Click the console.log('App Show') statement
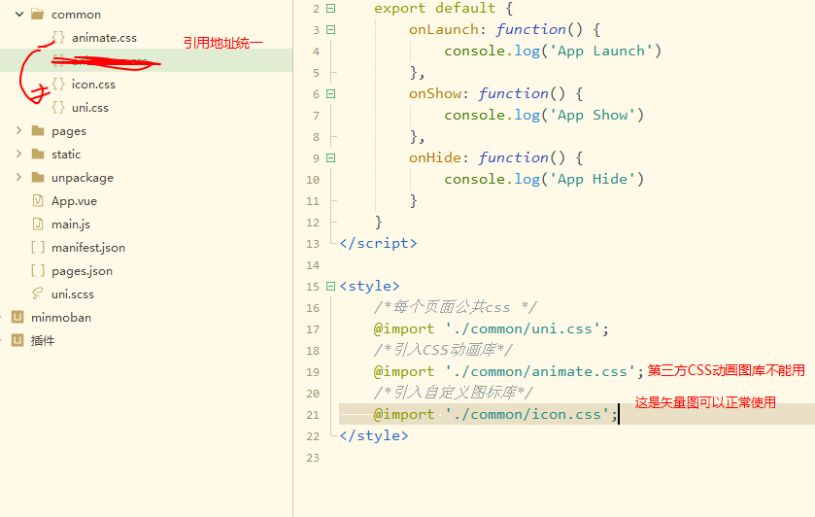This screenshot has height=517, width=815. 544,115
